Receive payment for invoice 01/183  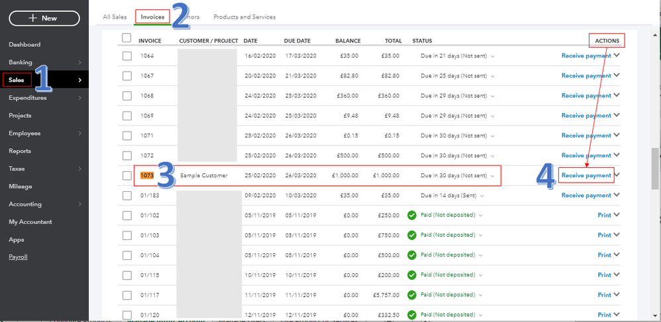click(586, 195)
